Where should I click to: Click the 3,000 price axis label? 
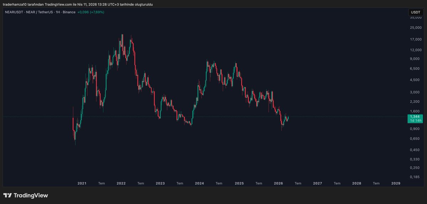pos(416,92)
